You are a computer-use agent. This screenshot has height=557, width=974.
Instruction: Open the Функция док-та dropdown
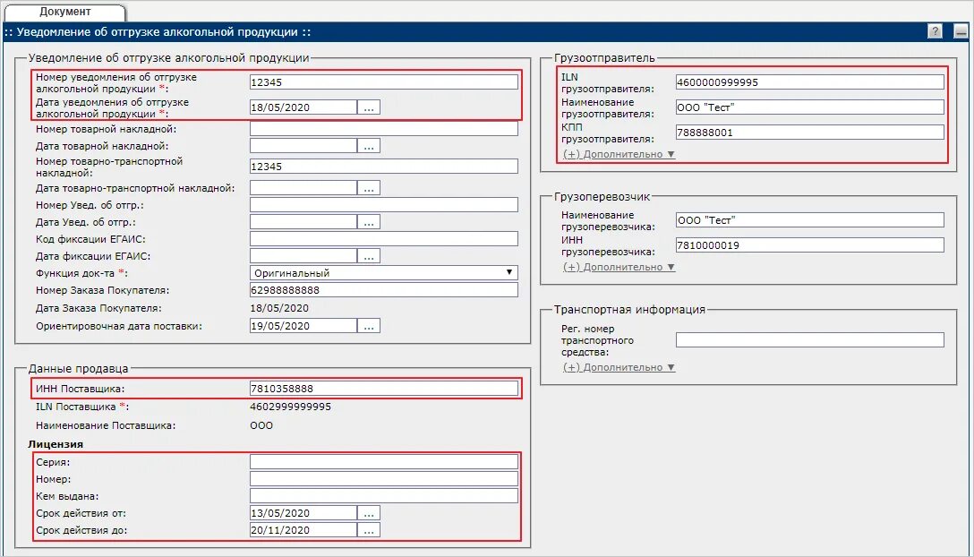pyautogui.click(x=384, y=273)
